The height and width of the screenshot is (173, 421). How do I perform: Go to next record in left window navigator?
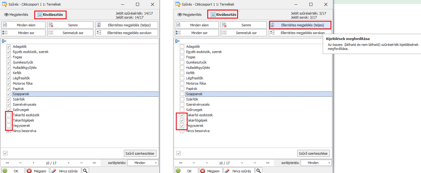(x=69, y=163)
